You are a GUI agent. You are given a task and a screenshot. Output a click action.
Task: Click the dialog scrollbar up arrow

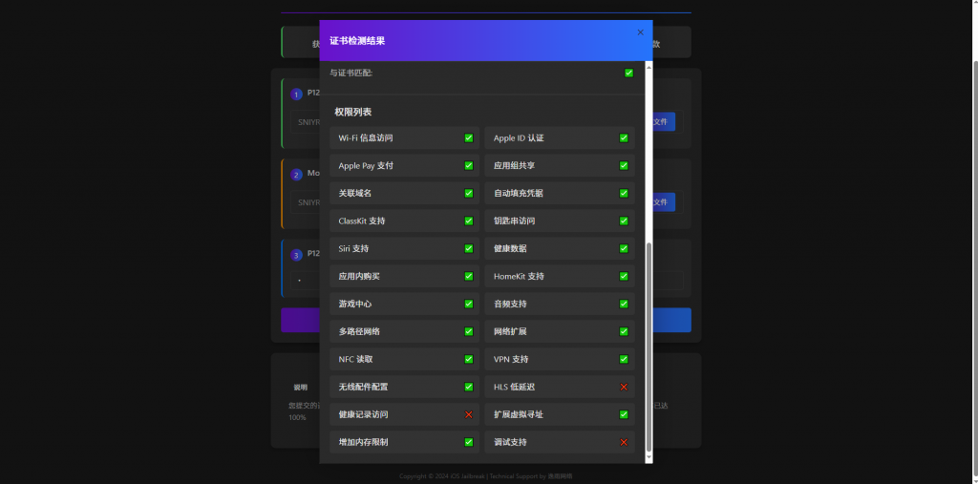[x=648, y=66]
